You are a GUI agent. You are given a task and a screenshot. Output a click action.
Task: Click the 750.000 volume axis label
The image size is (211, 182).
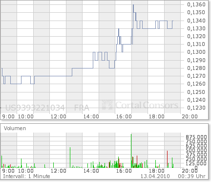(196, 141)
